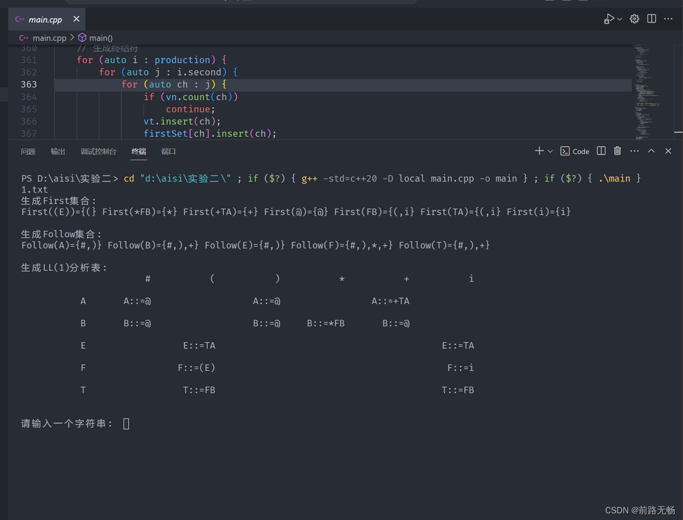
Task: Select the main.cpp editor tab
Action: [47, 19]
